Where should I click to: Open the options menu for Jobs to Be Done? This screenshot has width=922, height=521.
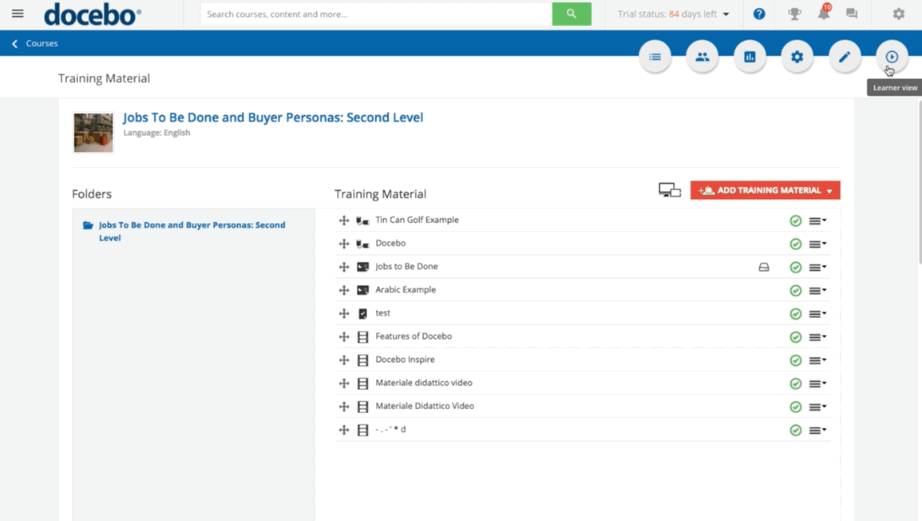coord(817,267)
